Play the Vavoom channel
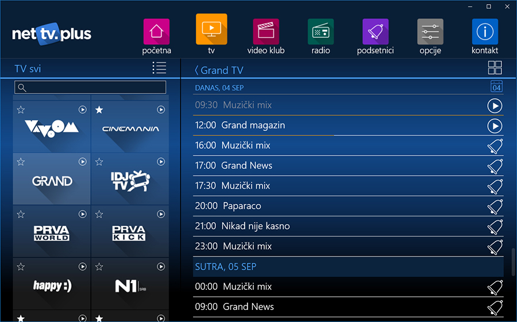Viewport: 517px width, 322px height. pyautogui.click(x=82, y=110)
